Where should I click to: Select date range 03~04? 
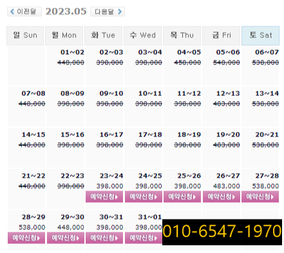pos(150,52)
